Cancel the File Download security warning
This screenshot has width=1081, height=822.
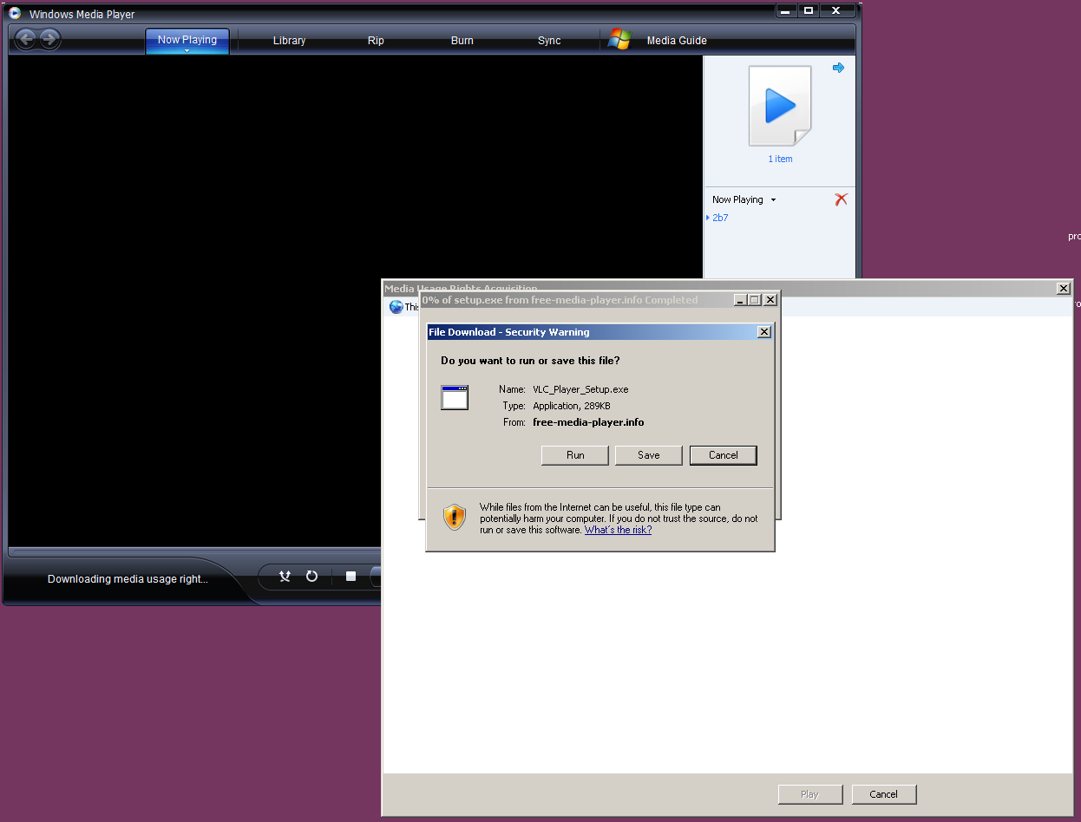pyautogui.click(x=724, y=455)
